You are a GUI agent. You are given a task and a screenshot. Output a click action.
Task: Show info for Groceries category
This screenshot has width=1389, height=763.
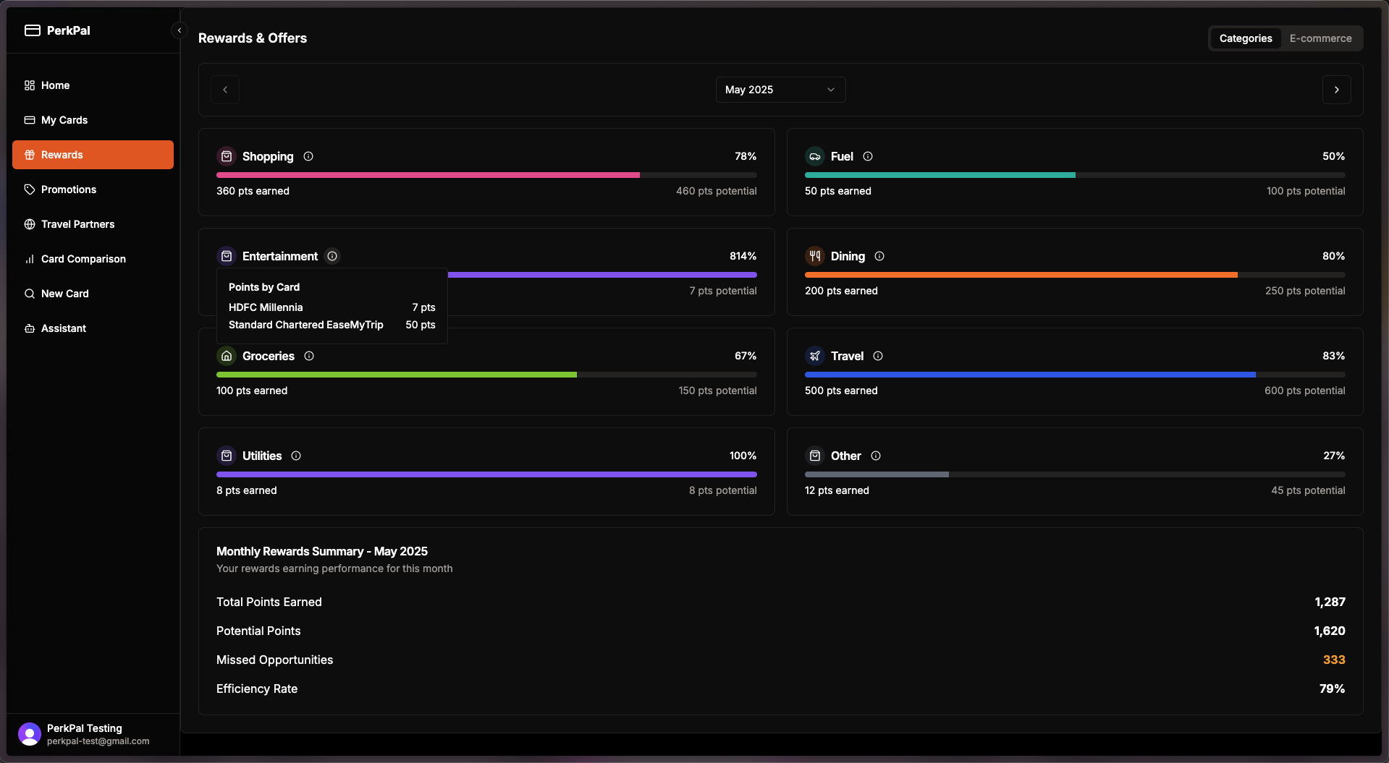(309, 356)
